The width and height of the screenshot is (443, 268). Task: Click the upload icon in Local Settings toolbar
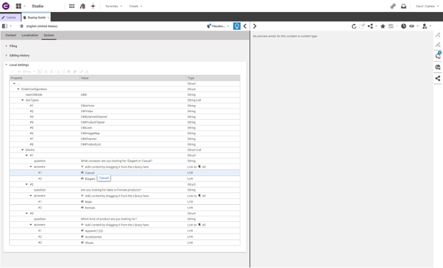87,72
